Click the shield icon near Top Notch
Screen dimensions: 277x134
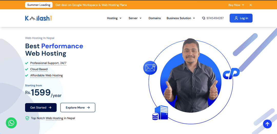(27, 118)
